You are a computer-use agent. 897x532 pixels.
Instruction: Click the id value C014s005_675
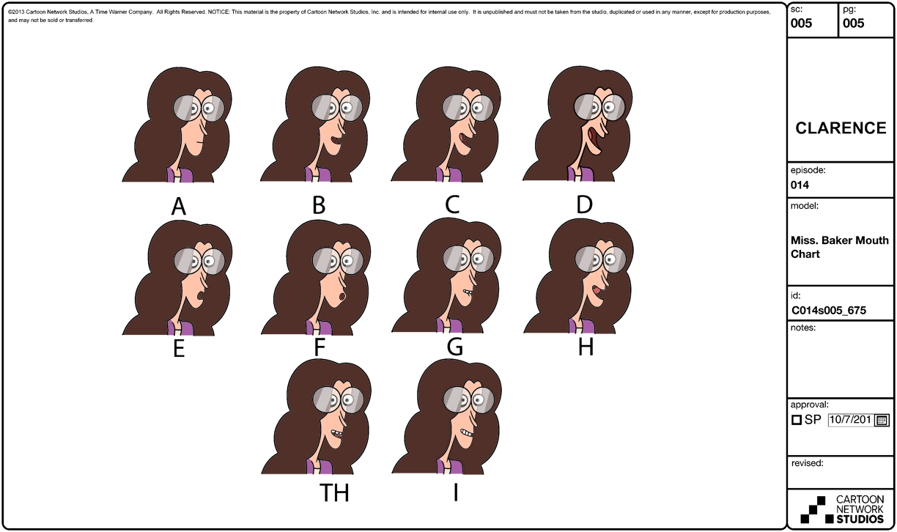828,311
